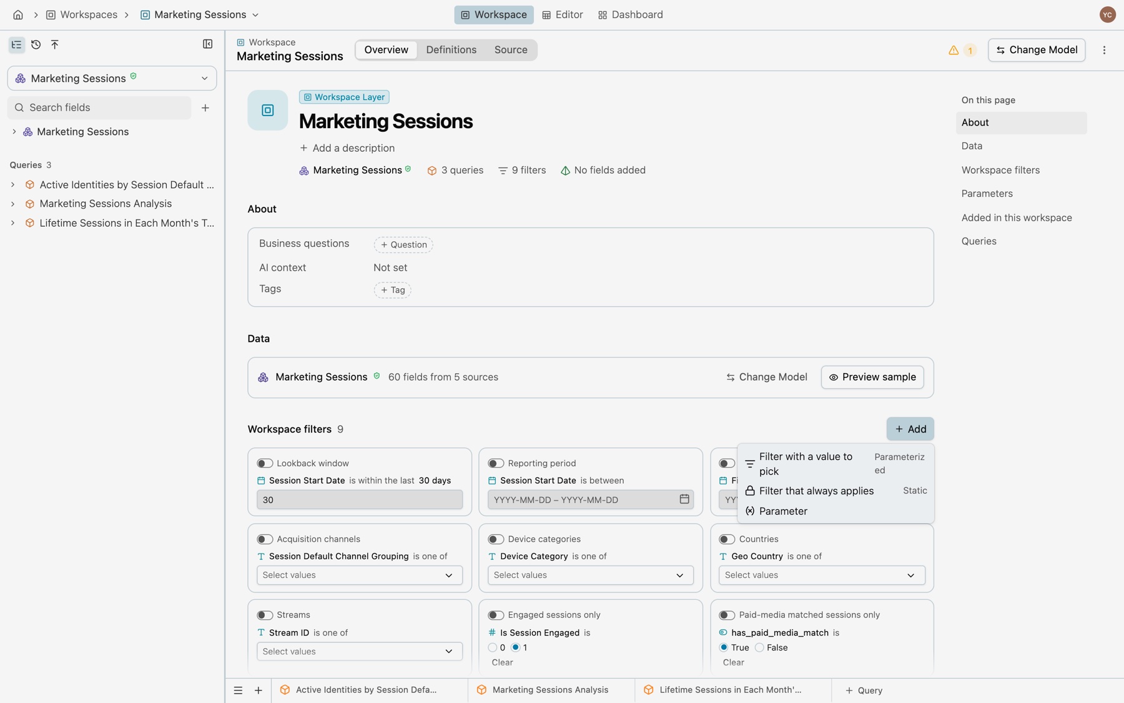Open Geo Country select values dropdown

[x=822, y=575]
